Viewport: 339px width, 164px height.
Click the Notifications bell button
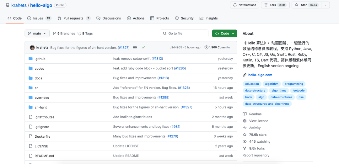tap(245, 5)
